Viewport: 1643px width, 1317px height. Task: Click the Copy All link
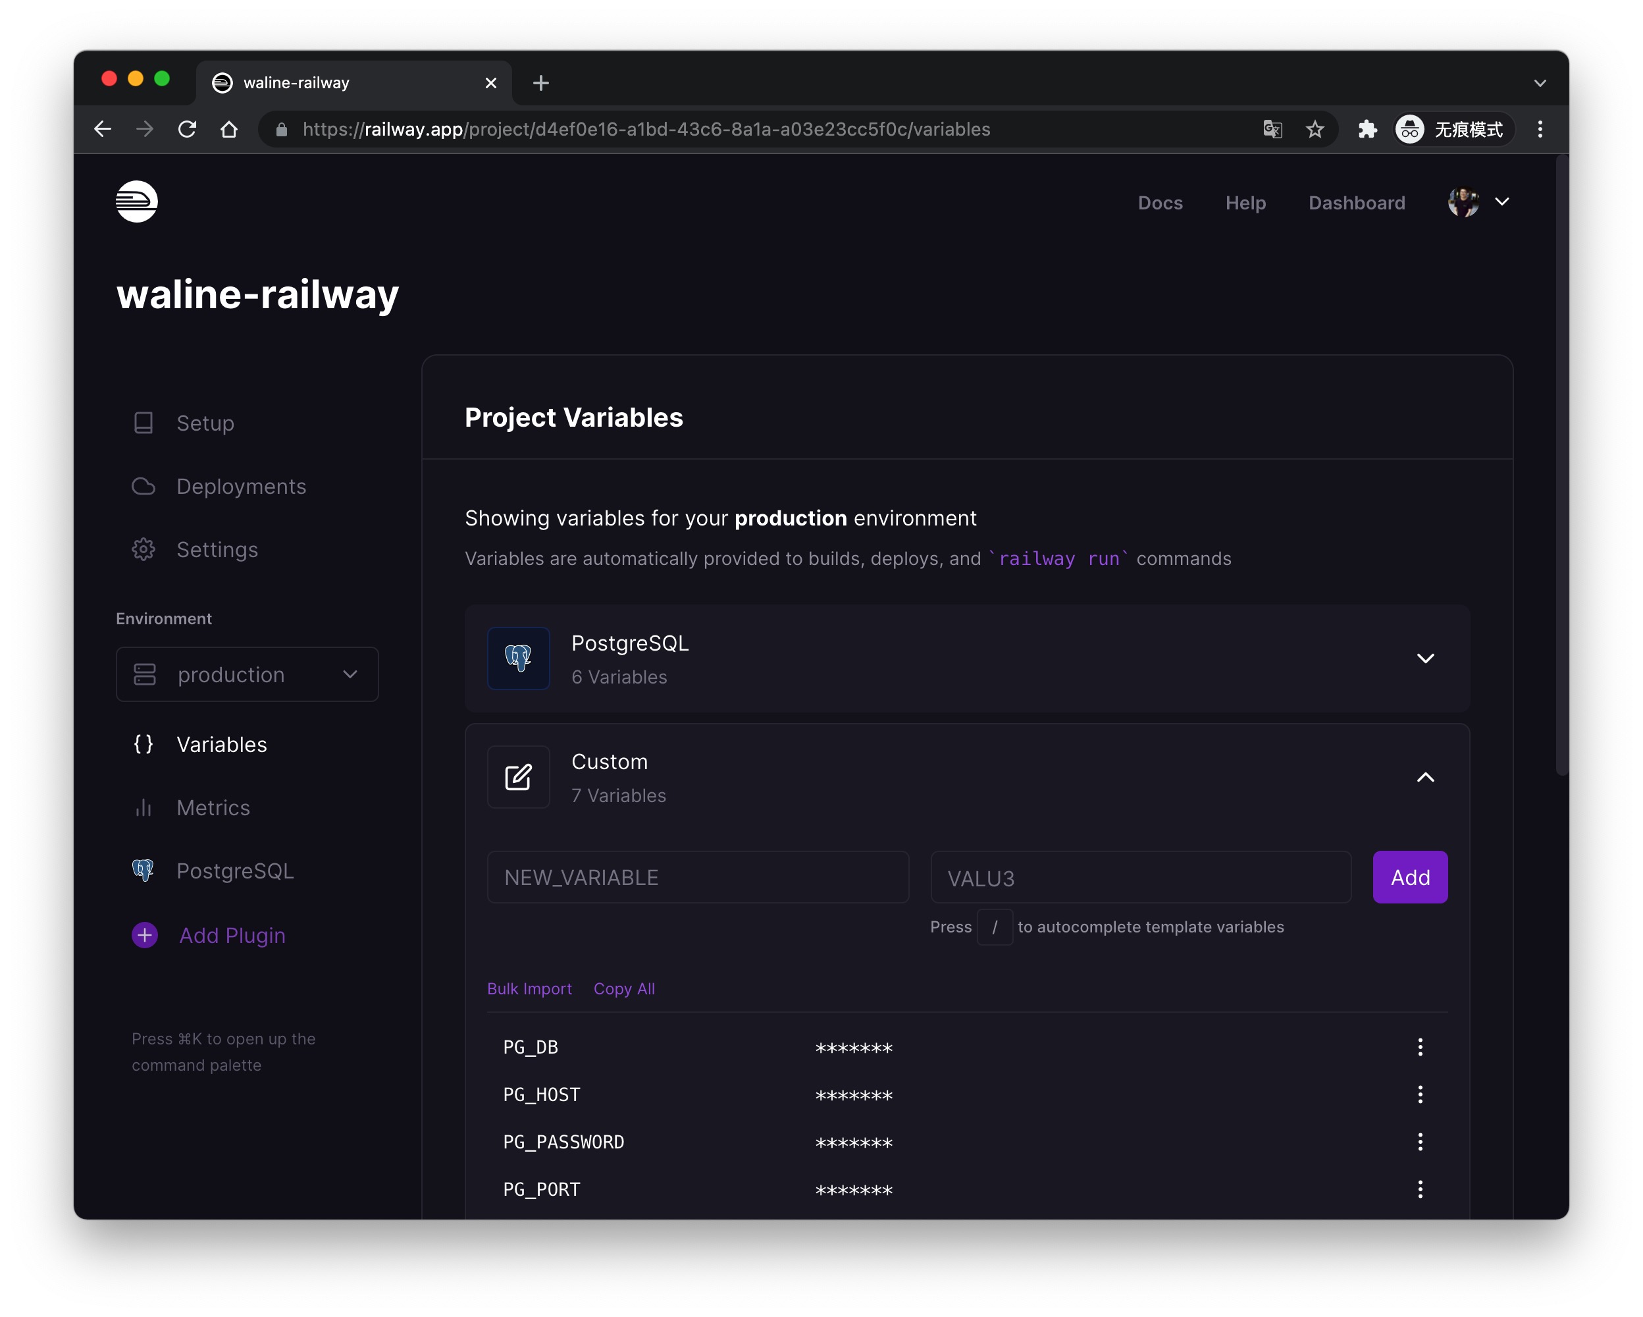tap(623, 988)
